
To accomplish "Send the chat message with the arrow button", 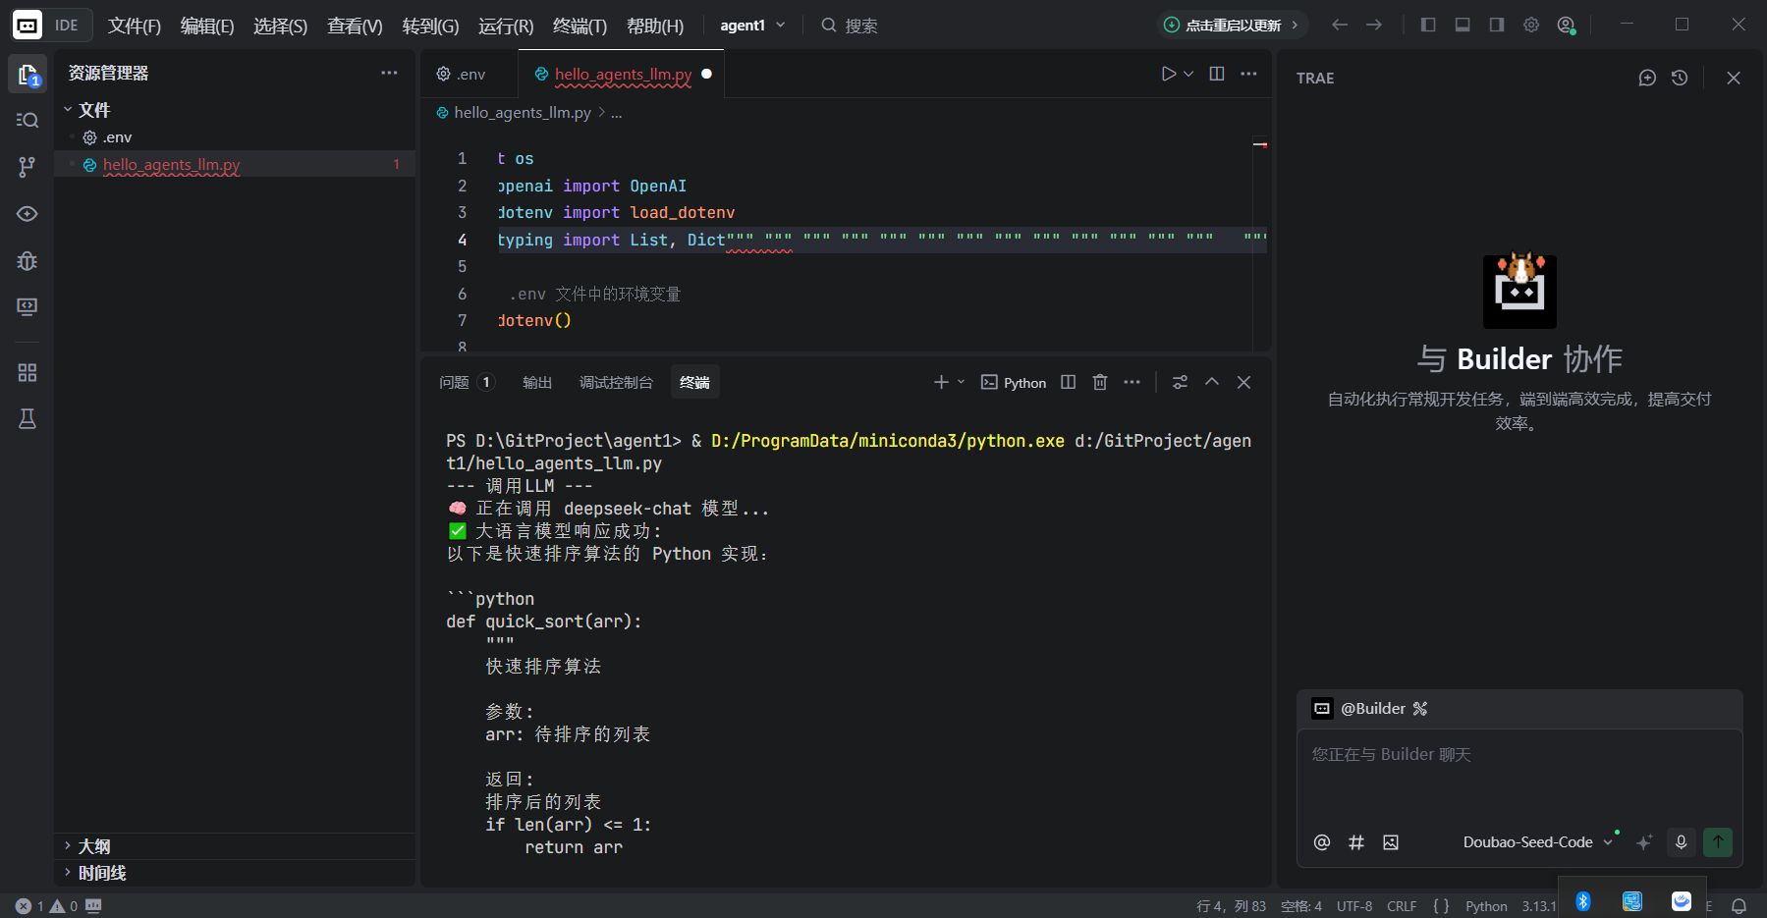I will (x=1718, y=842).
